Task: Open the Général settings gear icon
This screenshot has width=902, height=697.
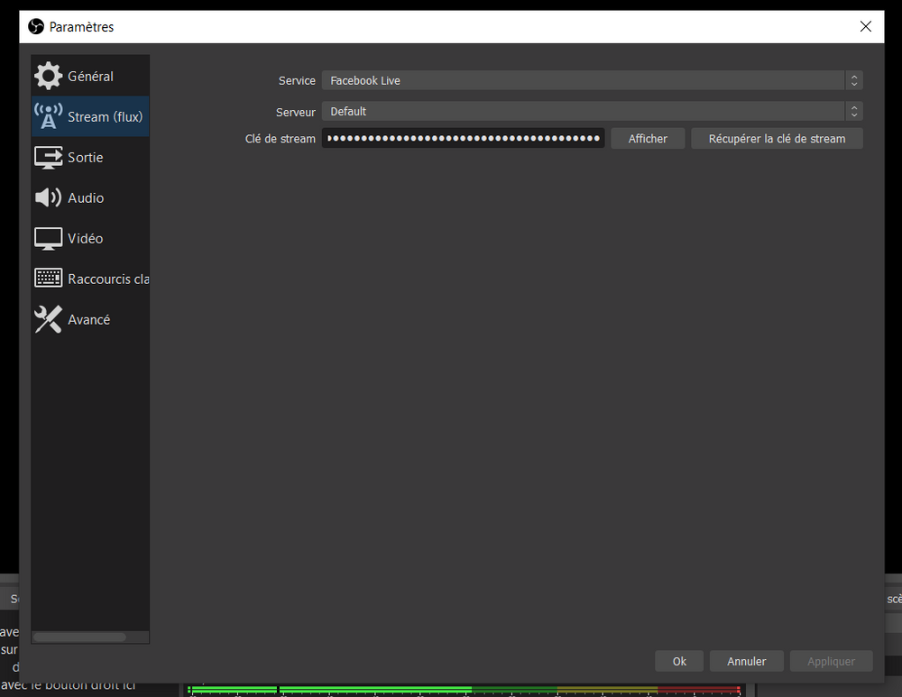Action: click(x=48, y=76)
